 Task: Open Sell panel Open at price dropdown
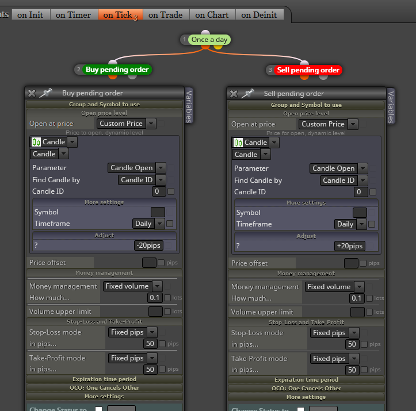pos(329,124)
